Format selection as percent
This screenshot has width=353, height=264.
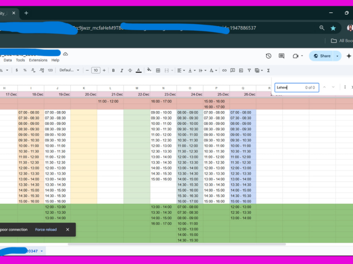[x=25, y=70]
